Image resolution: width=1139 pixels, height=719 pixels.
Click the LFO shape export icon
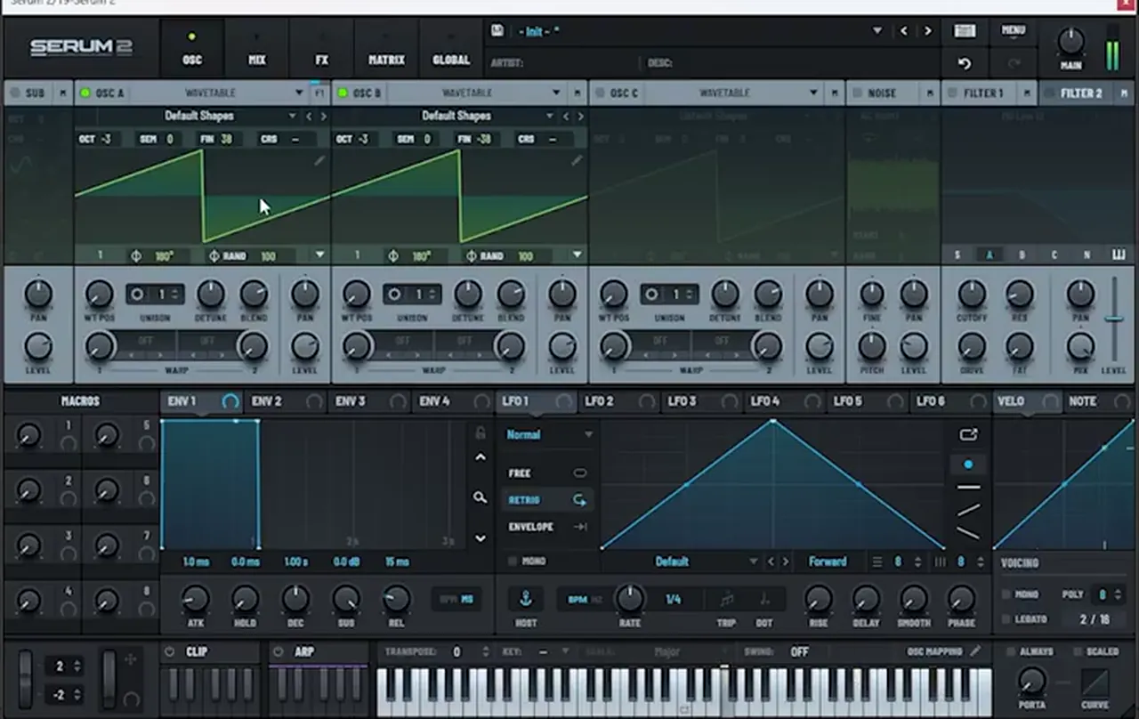click(968, 434)
